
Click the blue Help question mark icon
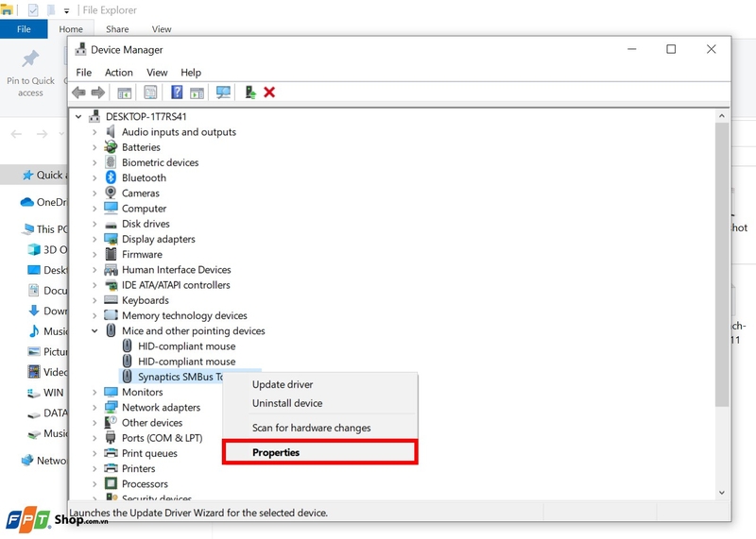pyautogui.click(x=177, y=92)
